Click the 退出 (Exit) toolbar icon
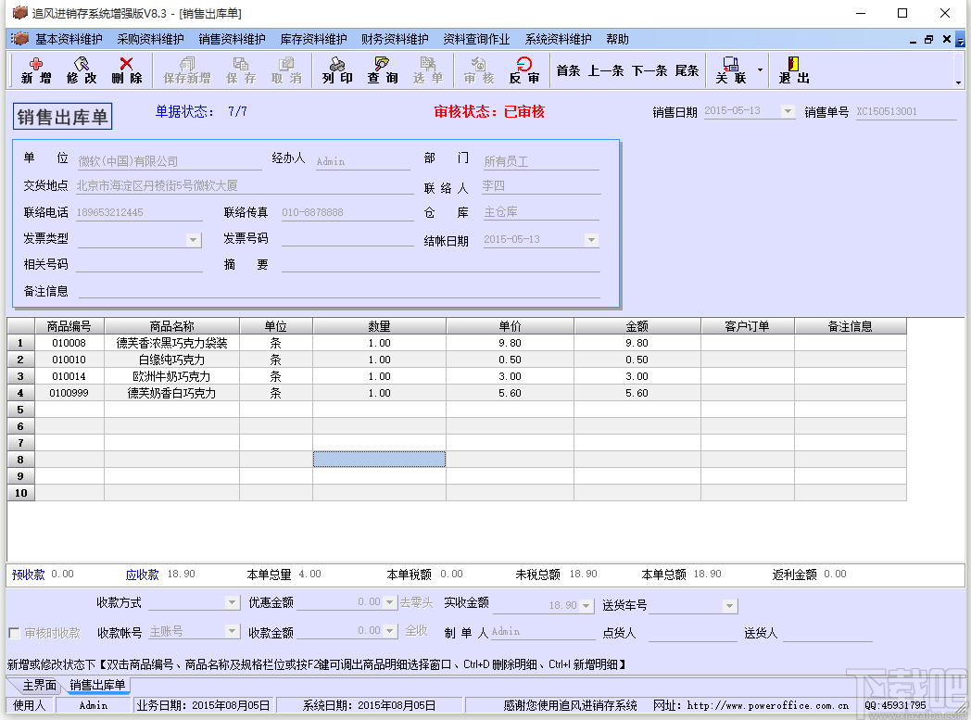This screenshot has height=720, width=971. (794, 69)
